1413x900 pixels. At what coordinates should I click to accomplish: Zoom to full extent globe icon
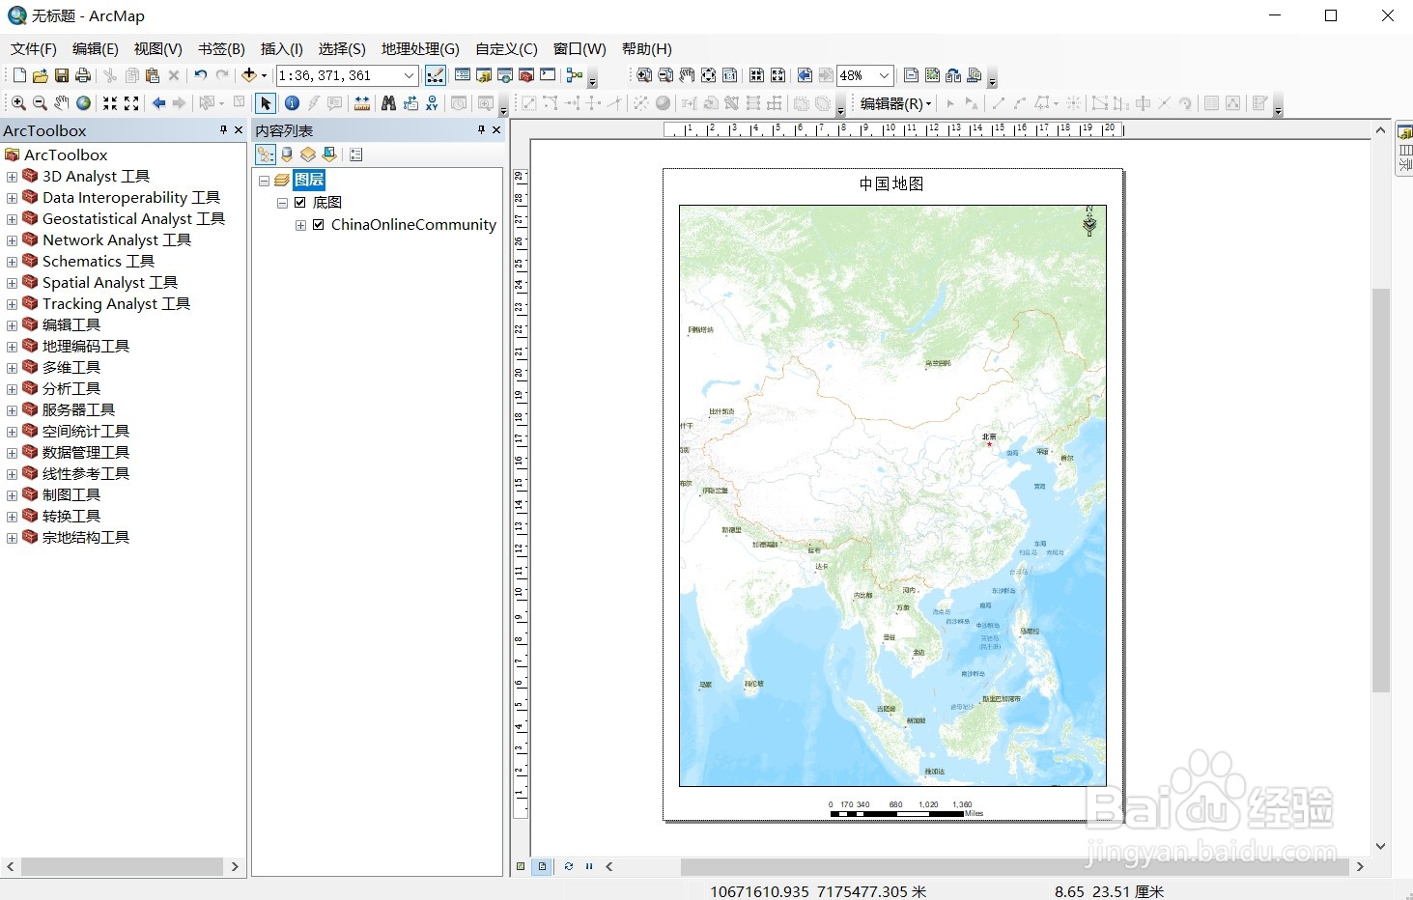click(83, 103)
